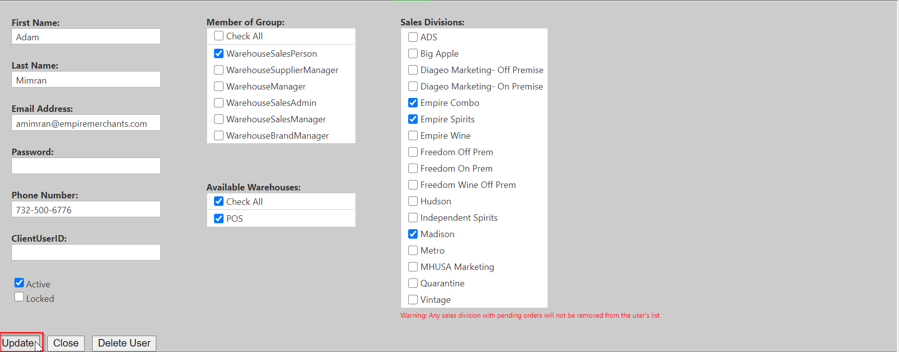Toggle Check All under Member of Group

219,36
